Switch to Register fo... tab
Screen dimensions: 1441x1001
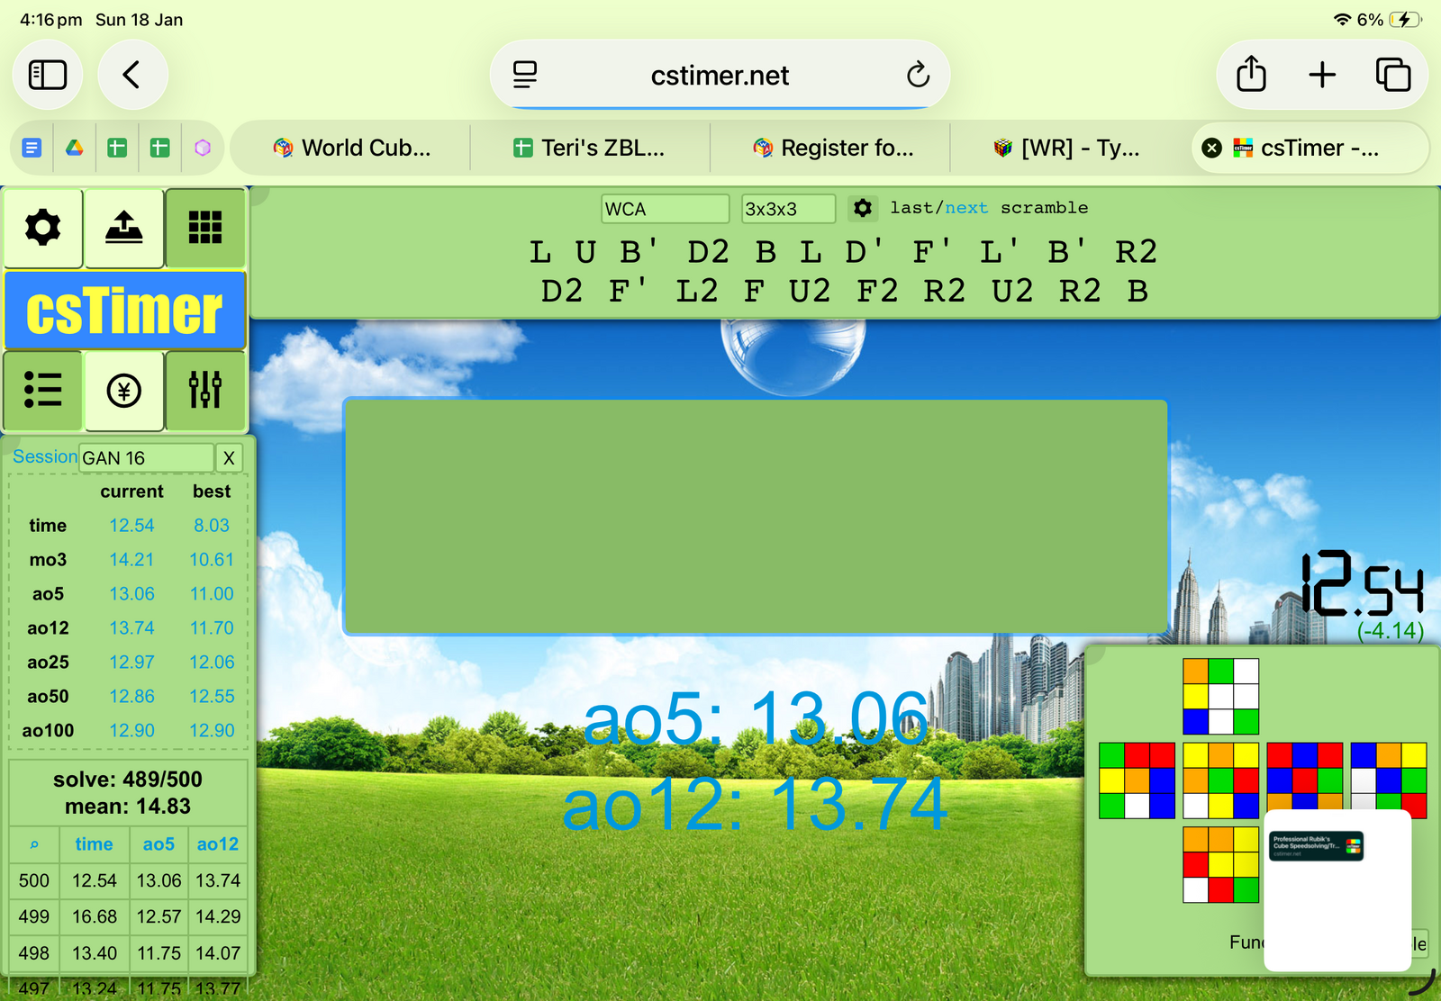(833, 148)
